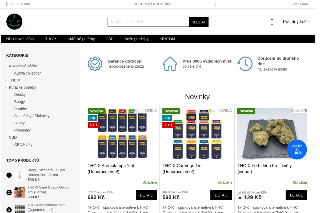
Task: Open the Obchodní podmínky link
Action: [x=153, y=4]
